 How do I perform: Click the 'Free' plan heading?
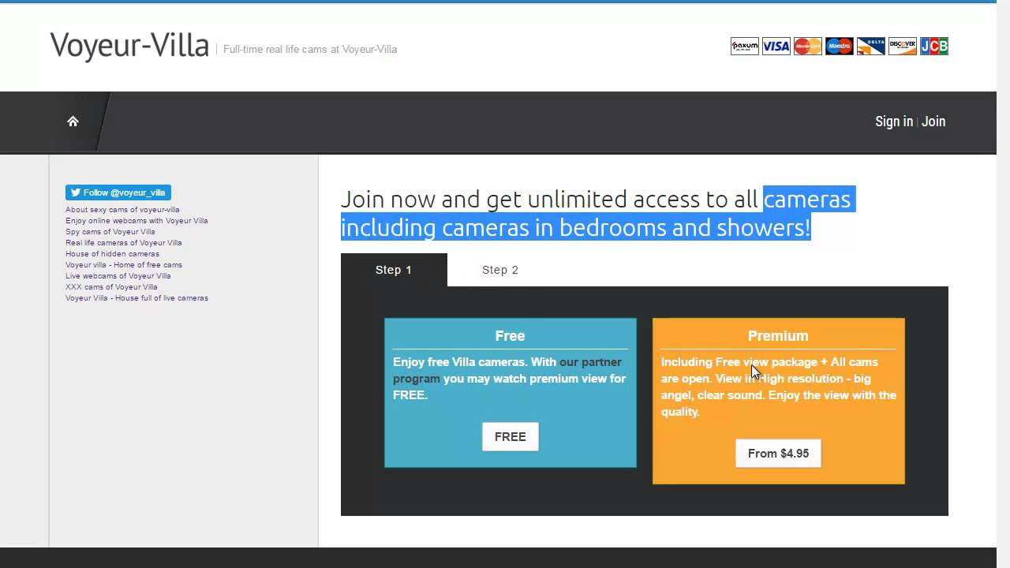click(x=510, y=336)
